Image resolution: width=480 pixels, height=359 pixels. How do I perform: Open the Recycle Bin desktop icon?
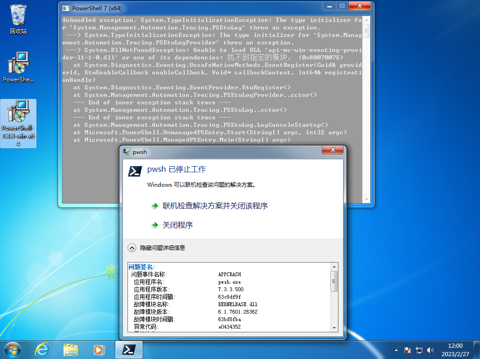point(18,19)
